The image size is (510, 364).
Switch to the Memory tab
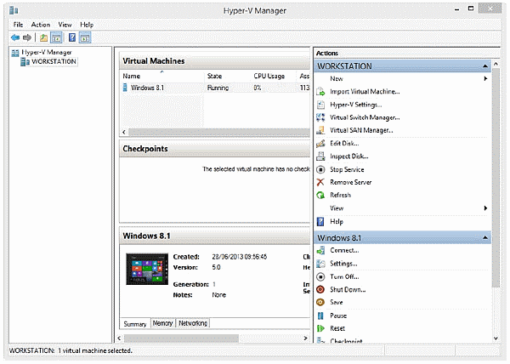162,323
